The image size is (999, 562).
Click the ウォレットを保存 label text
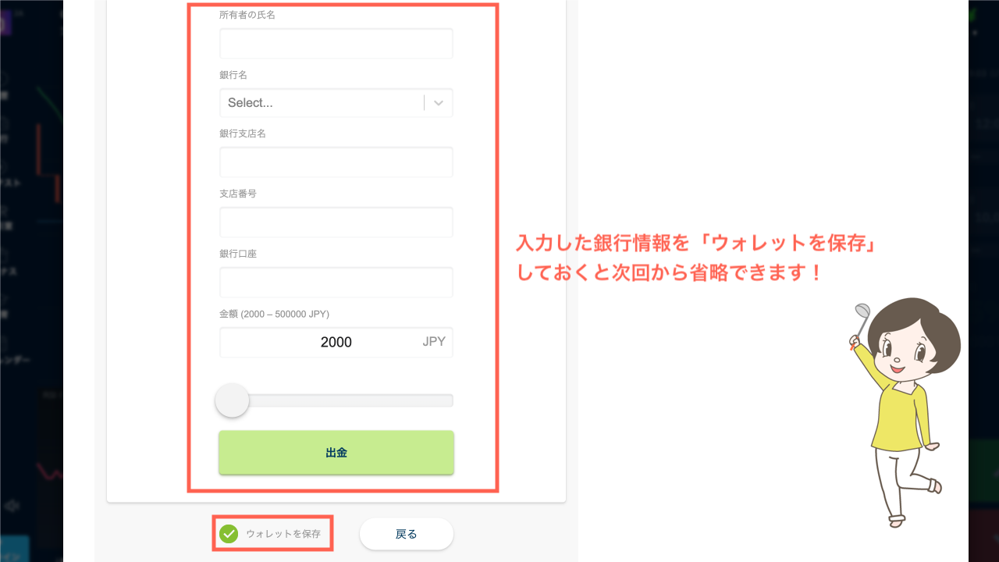283,534
